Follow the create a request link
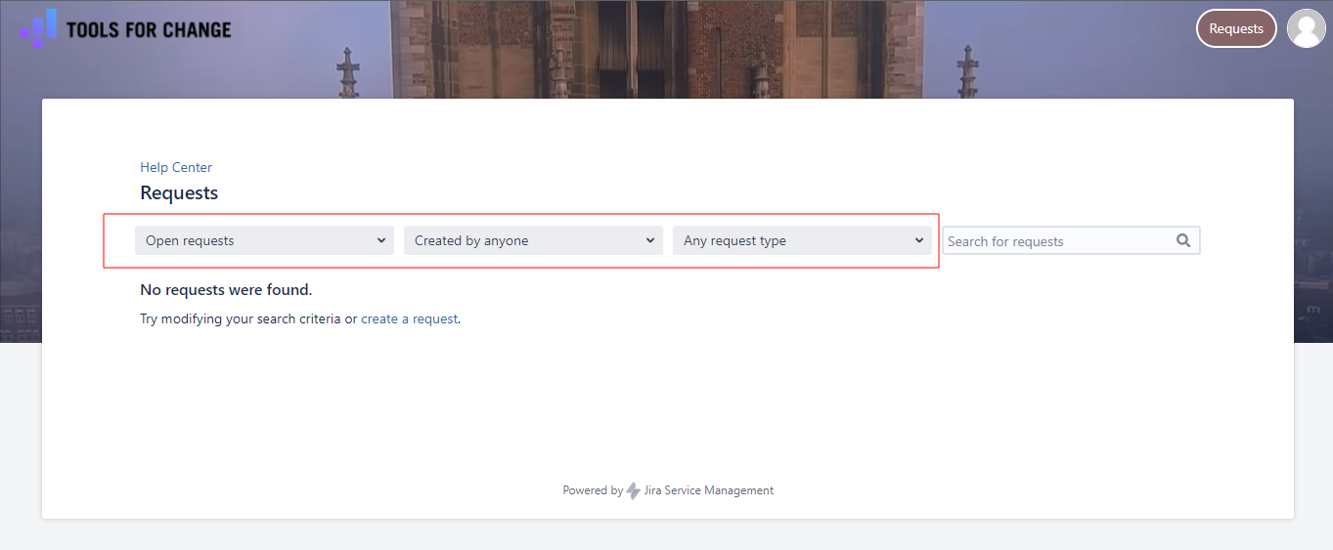The width and height of the screenshot is (1333, 550). pyautogui.click(x=409, y=318)
